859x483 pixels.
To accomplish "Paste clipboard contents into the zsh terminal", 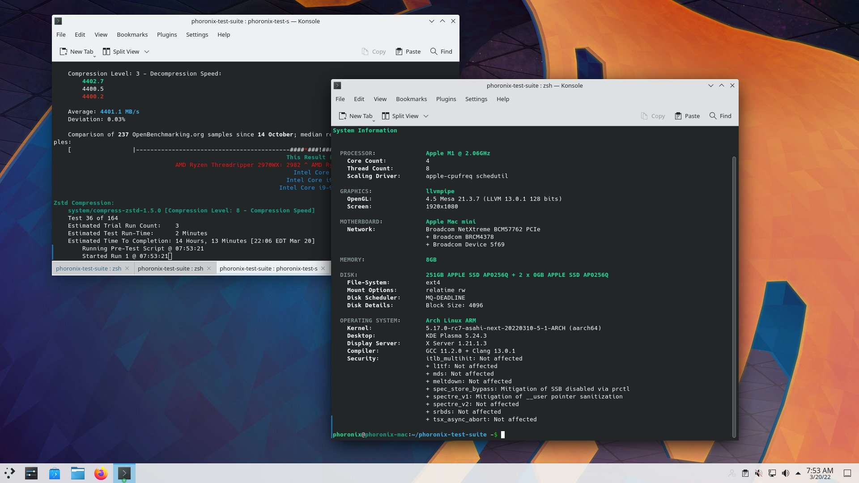I will tap(687, 116).
